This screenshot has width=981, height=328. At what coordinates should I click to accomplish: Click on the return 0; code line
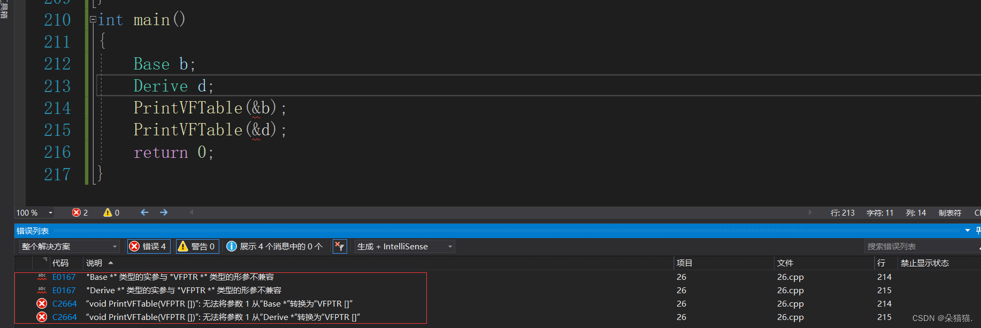tap(173, 152)
